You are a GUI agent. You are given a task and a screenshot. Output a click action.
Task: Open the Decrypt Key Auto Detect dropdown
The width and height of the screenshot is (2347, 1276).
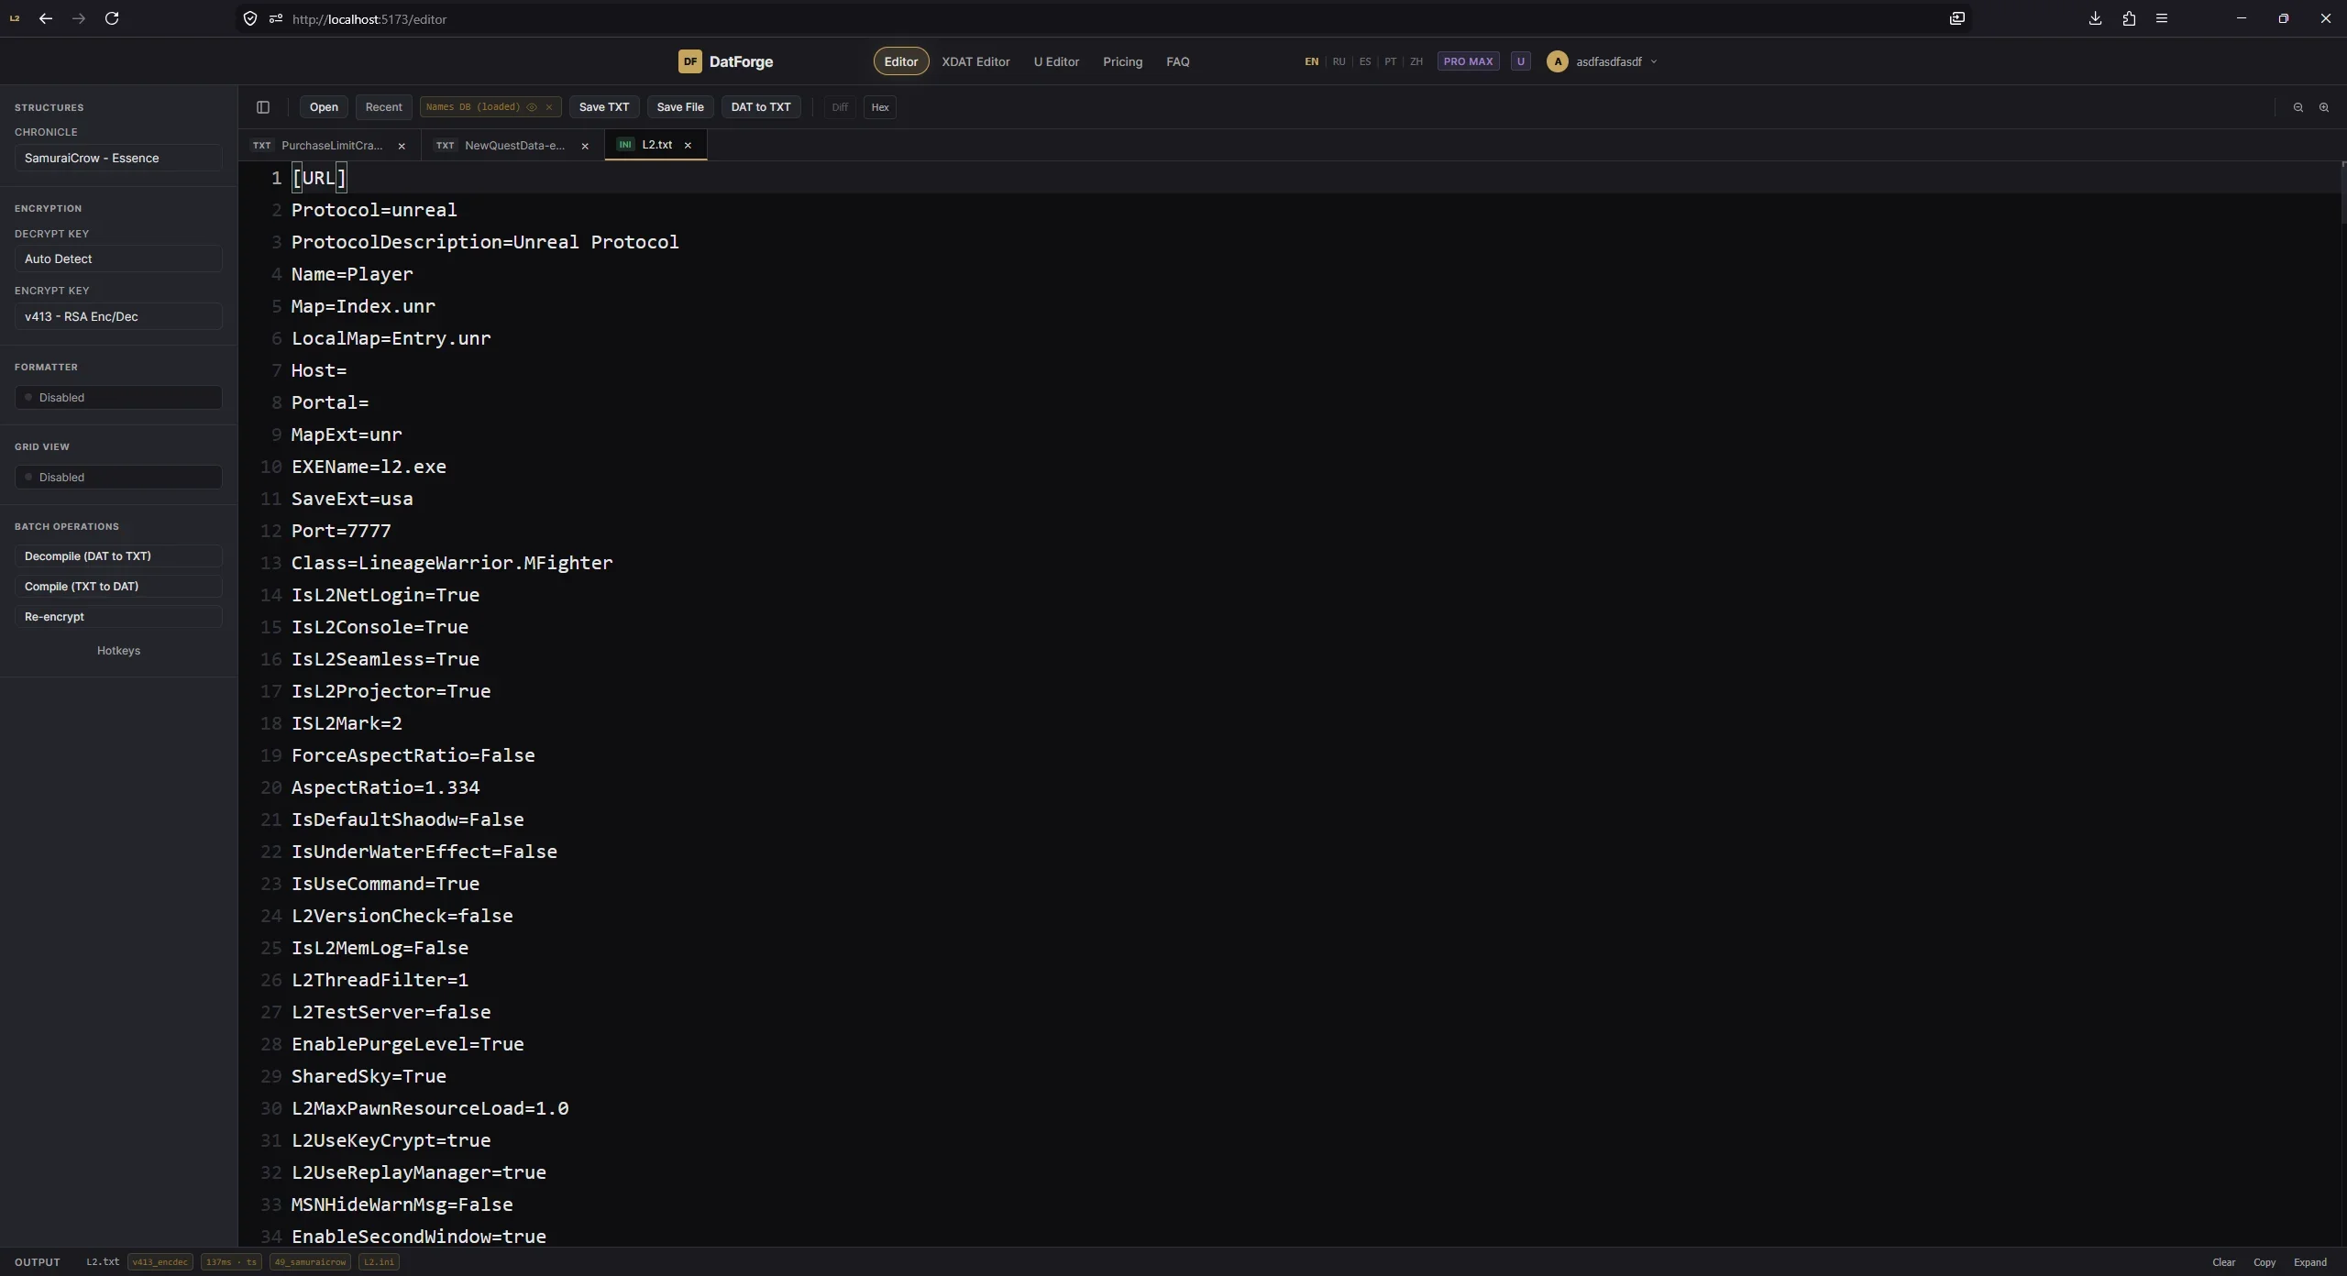[118, 258]
